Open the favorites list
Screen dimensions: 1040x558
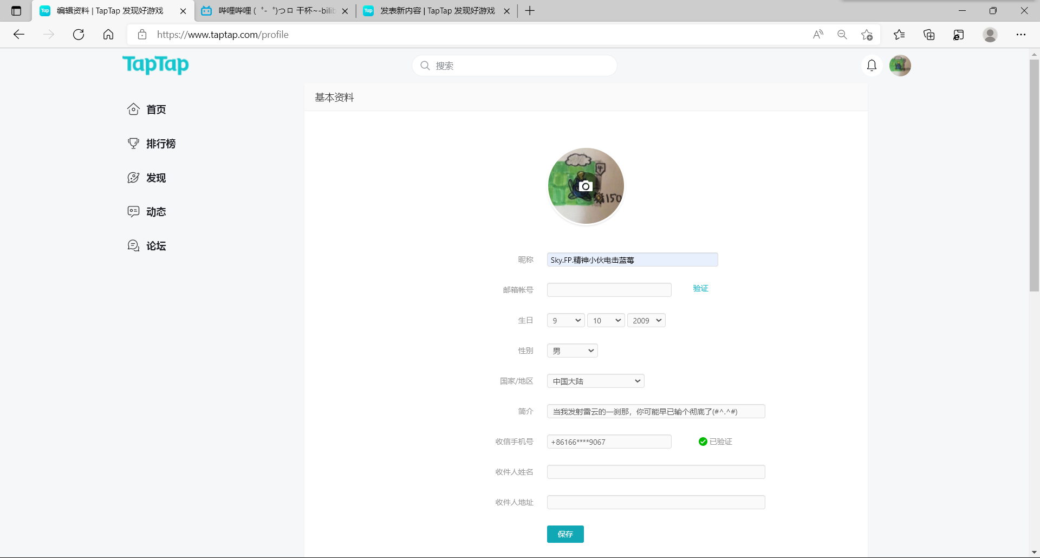[899, 35]
